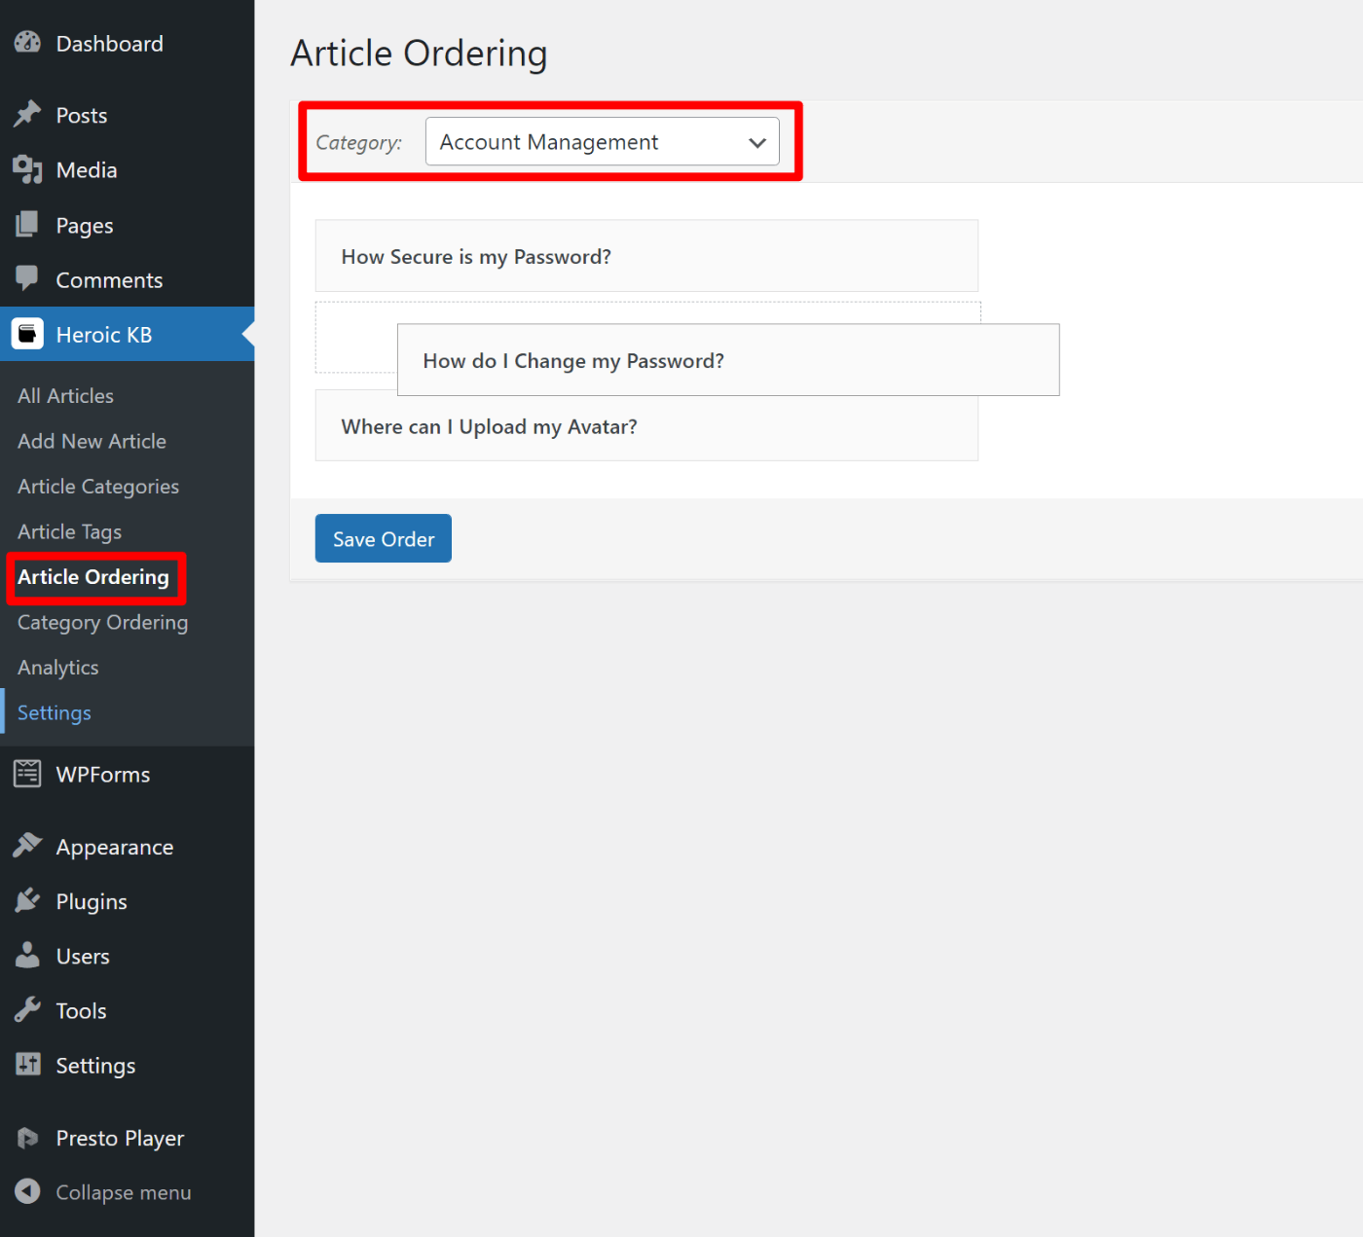
Task: Click the chevron arrow in Category dropdown
Action: pyautogui.click(x=757, y=143)
